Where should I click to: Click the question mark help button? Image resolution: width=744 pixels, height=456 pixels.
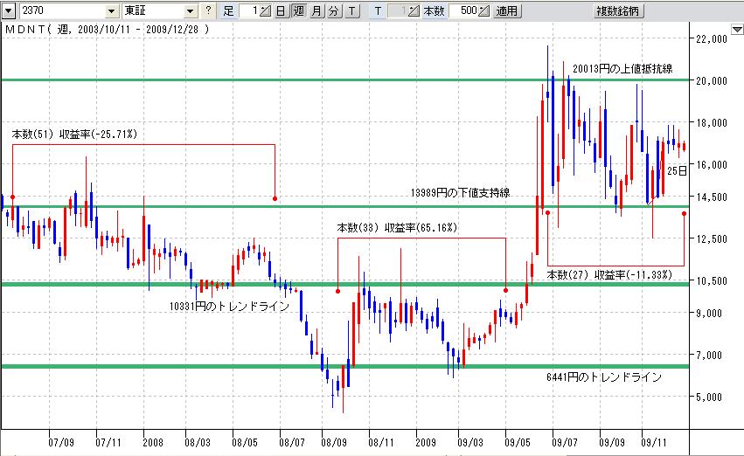point(207,11)
